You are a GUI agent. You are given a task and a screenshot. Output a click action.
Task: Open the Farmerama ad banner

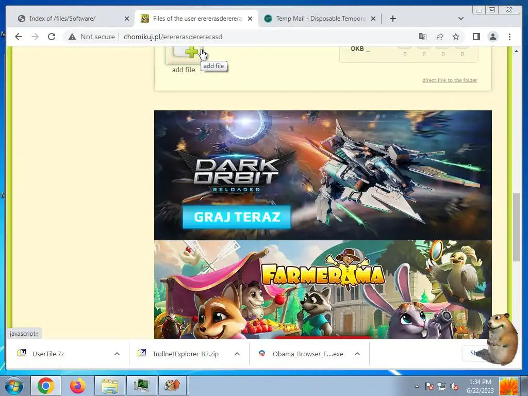323,290
